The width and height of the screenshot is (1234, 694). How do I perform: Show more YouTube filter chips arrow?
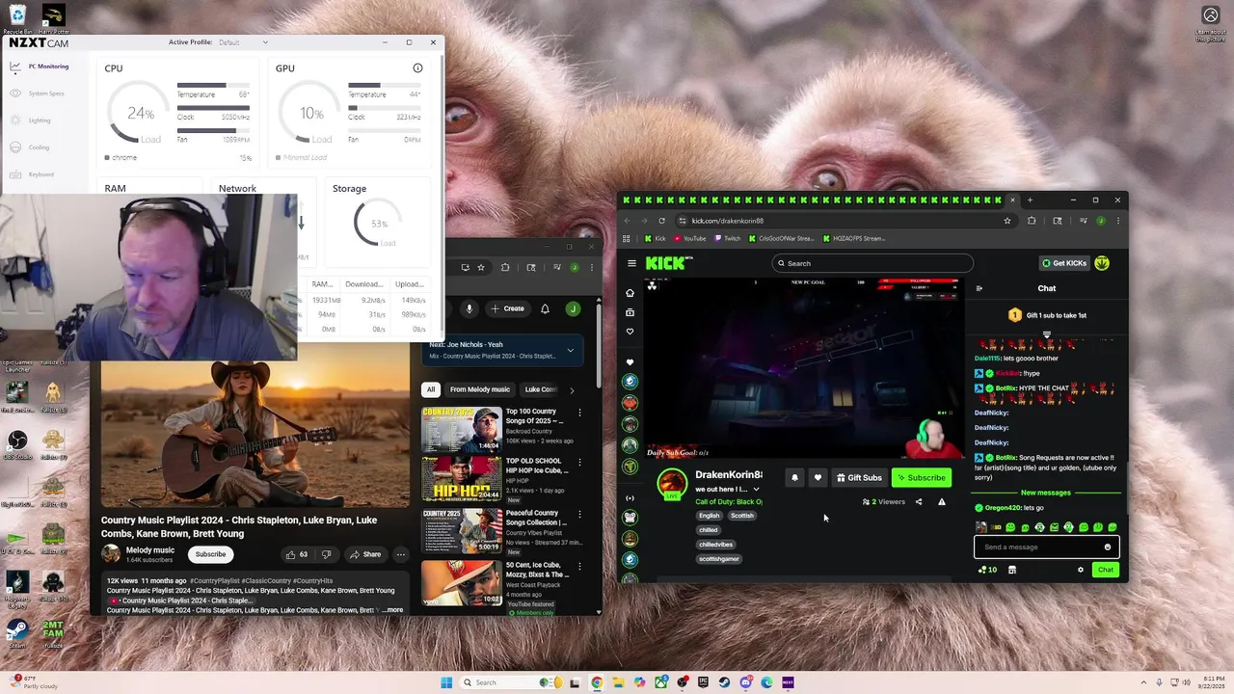click(x=571, y=390)
